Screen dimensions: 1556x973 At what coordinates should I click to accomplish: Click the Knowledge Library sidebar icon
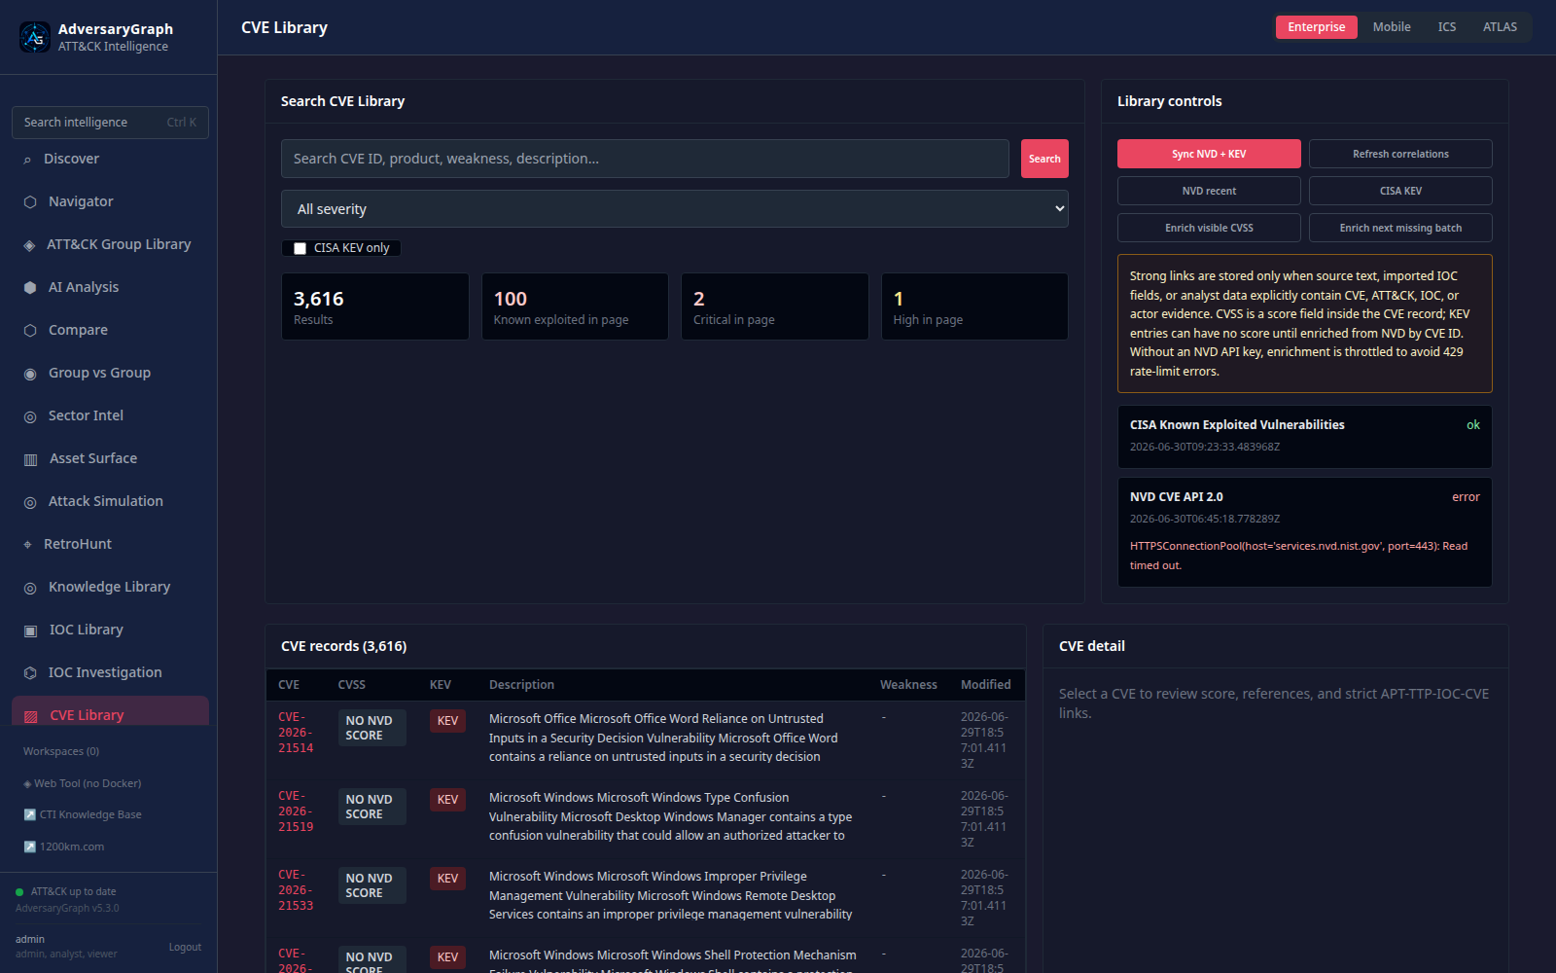pos(30,588)
